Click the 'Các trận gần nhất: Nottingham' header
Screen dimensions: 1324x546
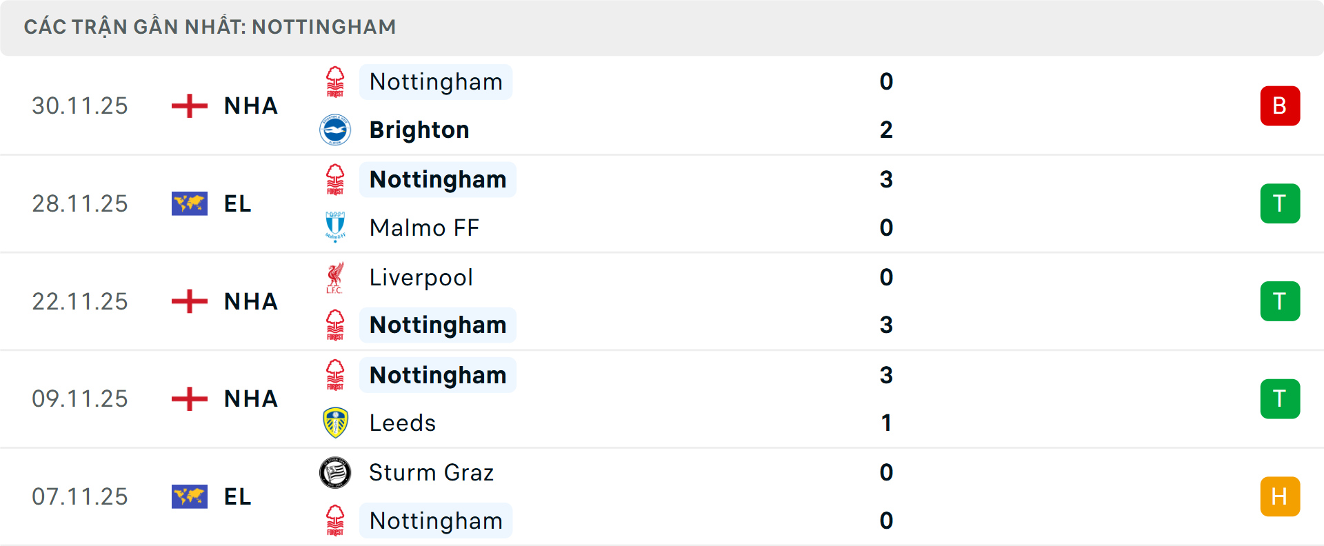[x=210, y=27]
